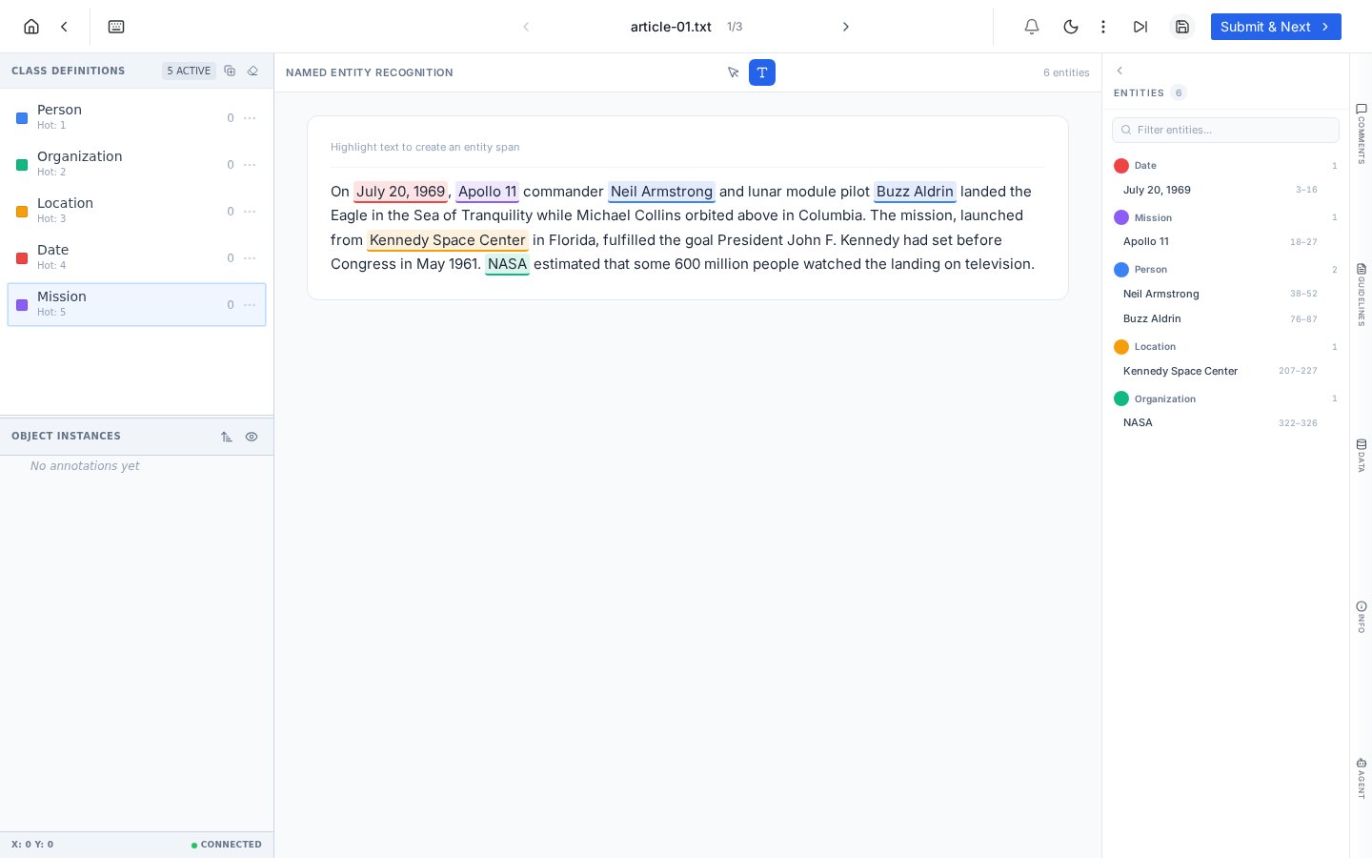Open the options menu for the Organization class

point(250,165)
